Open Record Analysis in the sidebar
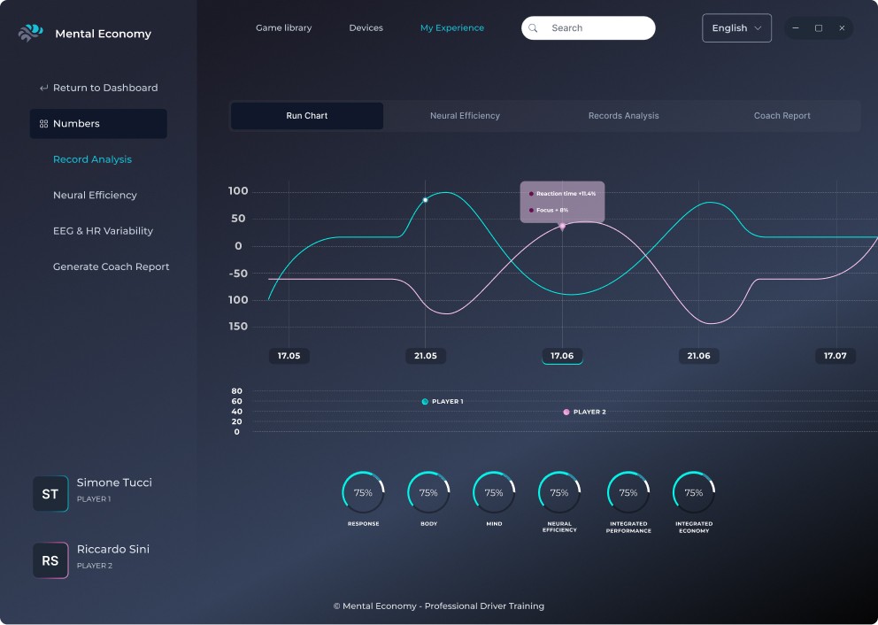 92,159
